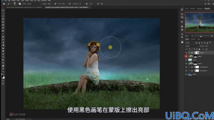214x120 pixels.
Task: Open the History panel icon in collapsed dock
Action: click(x=182, y=10)
